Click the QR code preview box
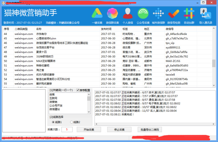Viewport: 218px width, 142px height. click(x=24, y=111)
